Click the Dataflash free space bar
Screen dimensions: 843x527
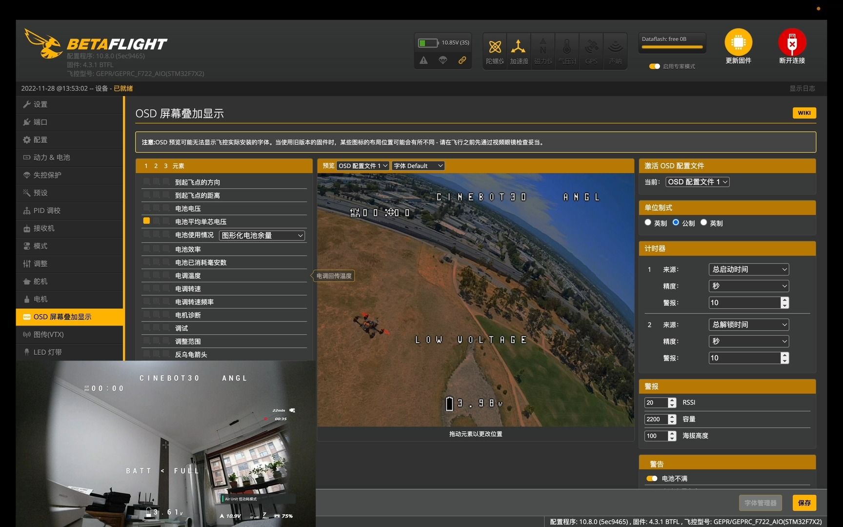672,47
